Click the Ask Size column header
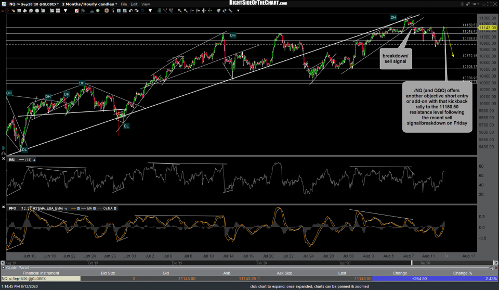499x290 pixels. 284,273
